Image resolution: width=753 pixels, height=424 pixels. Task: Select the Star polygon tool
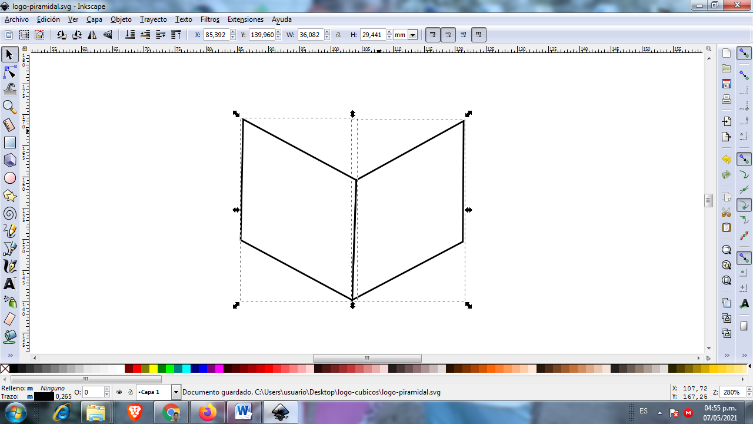click(9, 196)
